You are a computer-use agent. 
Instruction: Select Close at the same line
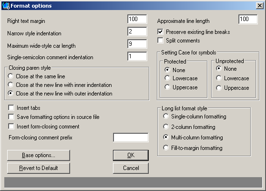[x=10, y=76]
